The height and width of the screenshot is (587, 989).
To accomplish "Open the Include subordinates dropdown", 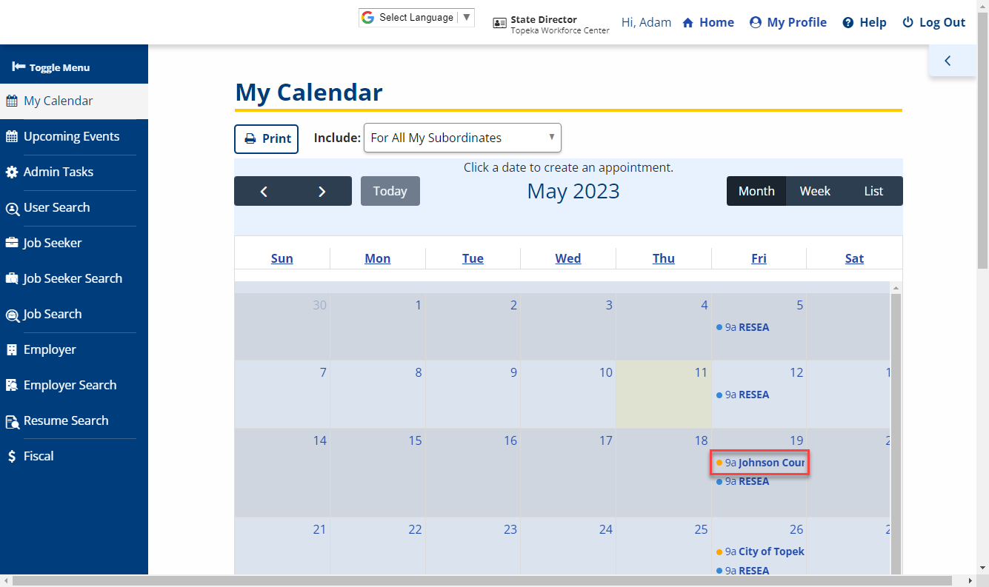I will coord(462,138).
